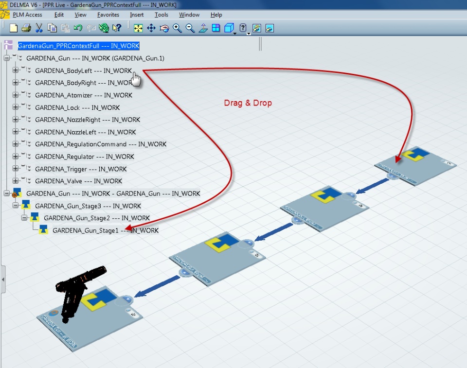This screenshot has height=368, width=467.
Task: Click the Hide/Show icon
Action: click(x=257, y=28)
